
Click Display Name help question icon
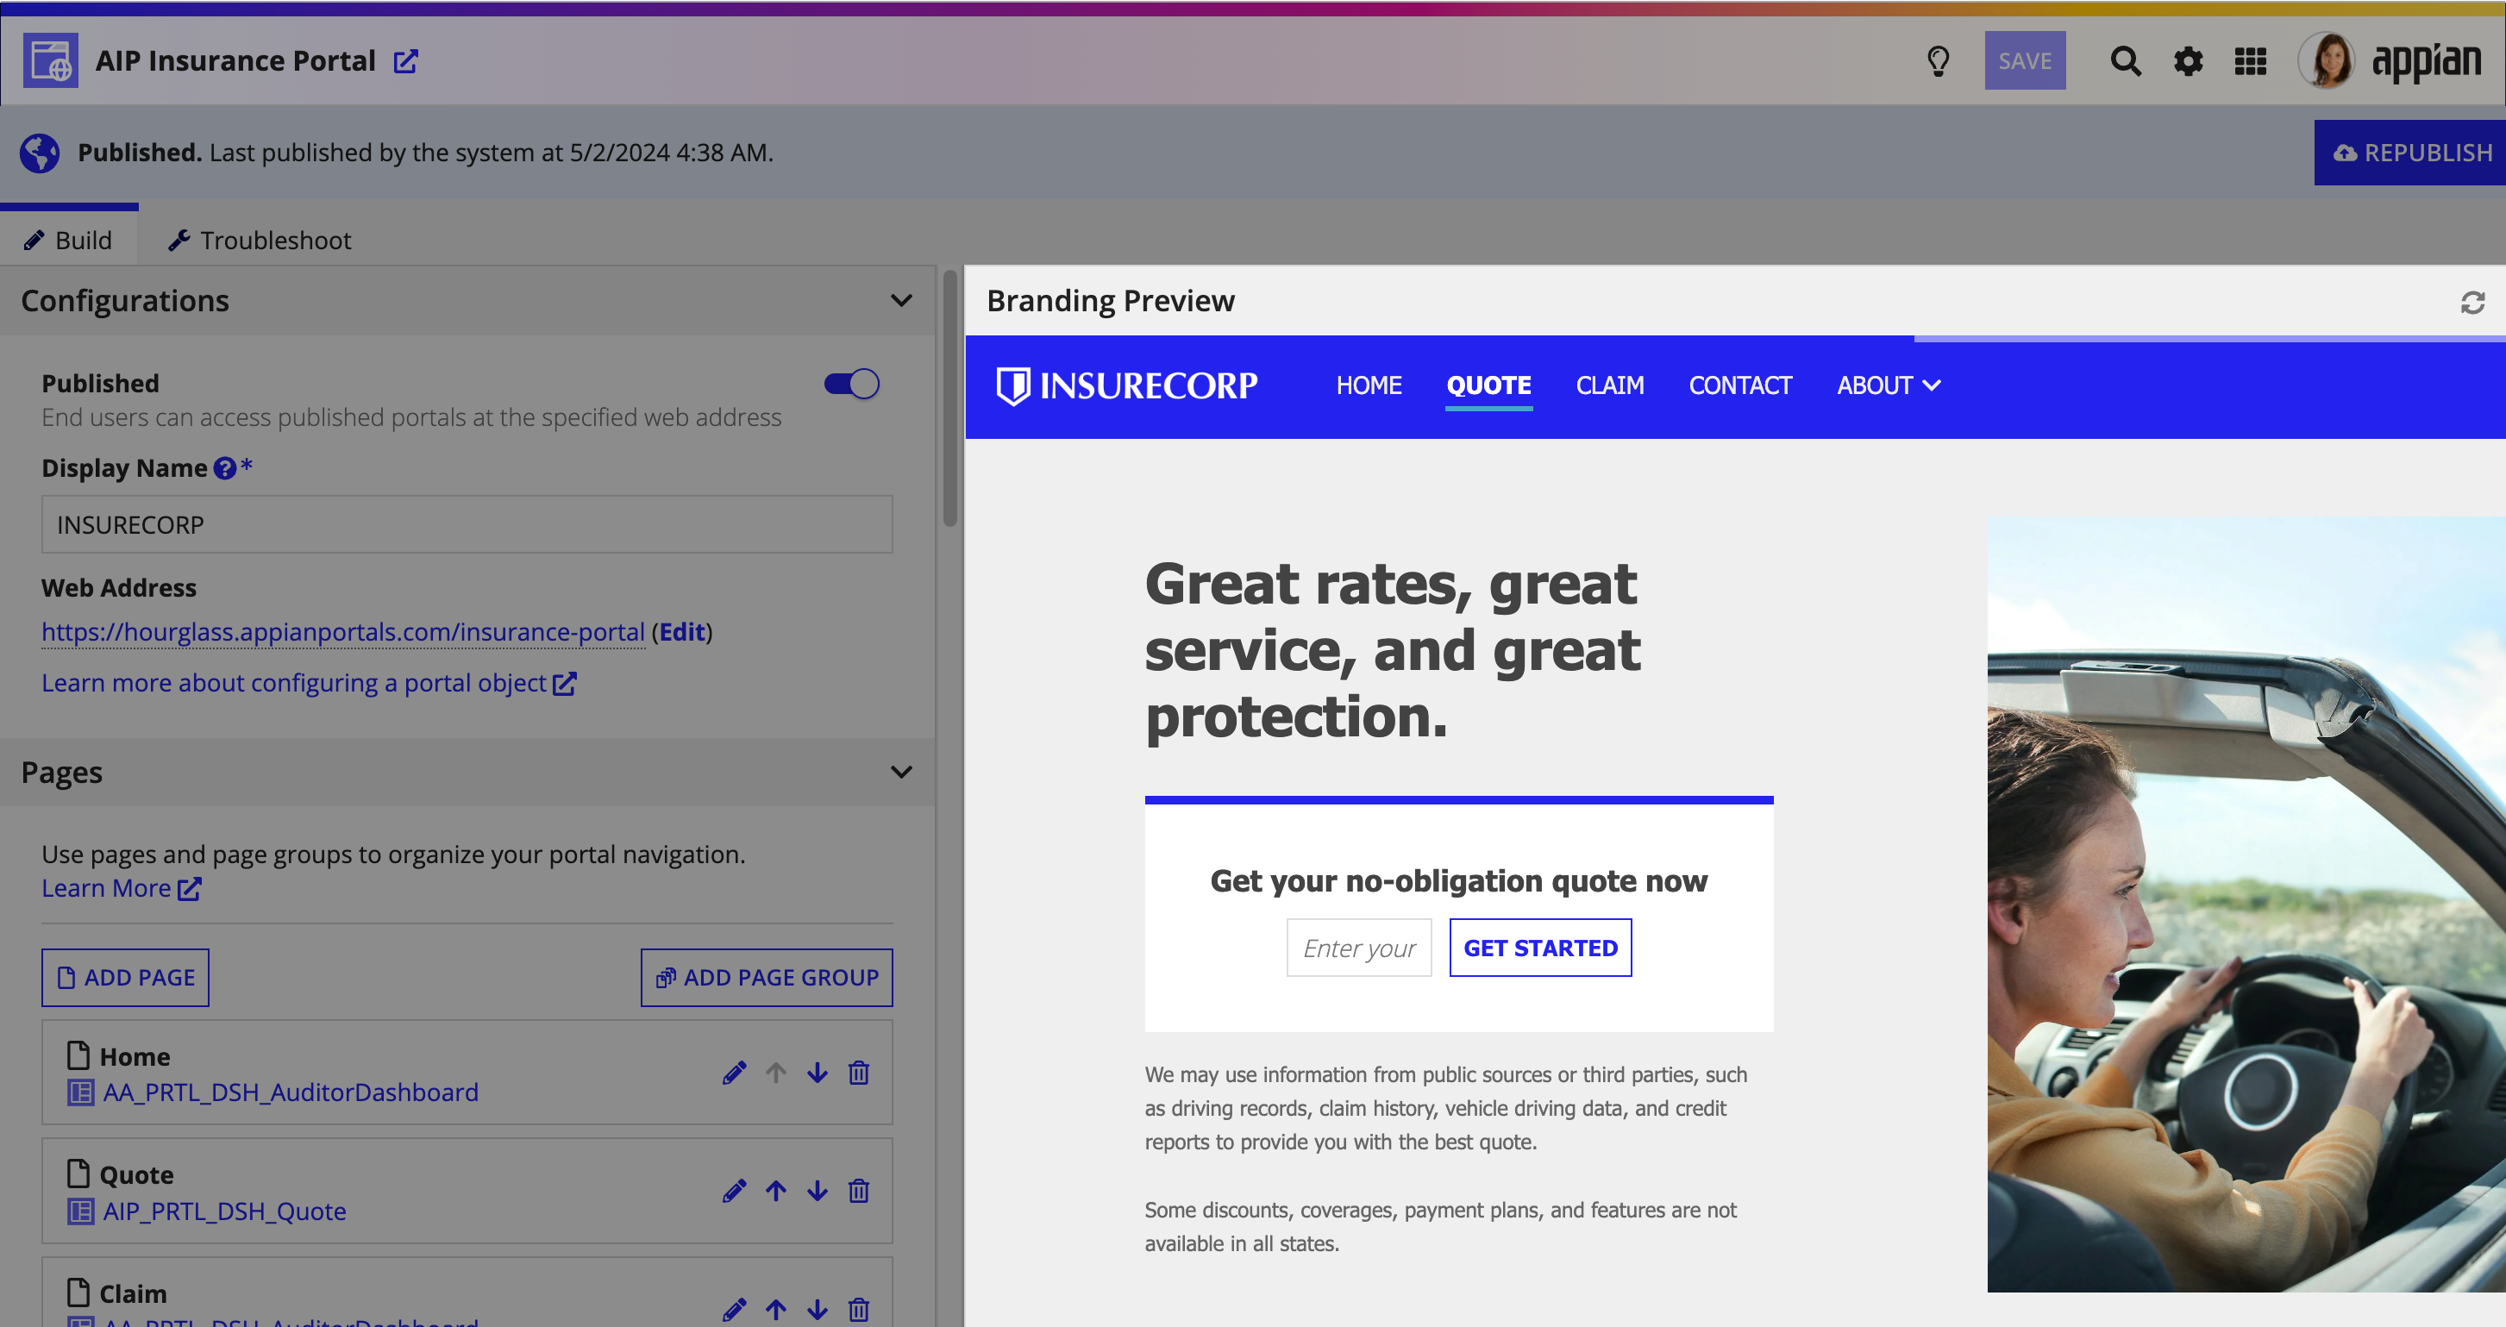pos(225,469)
